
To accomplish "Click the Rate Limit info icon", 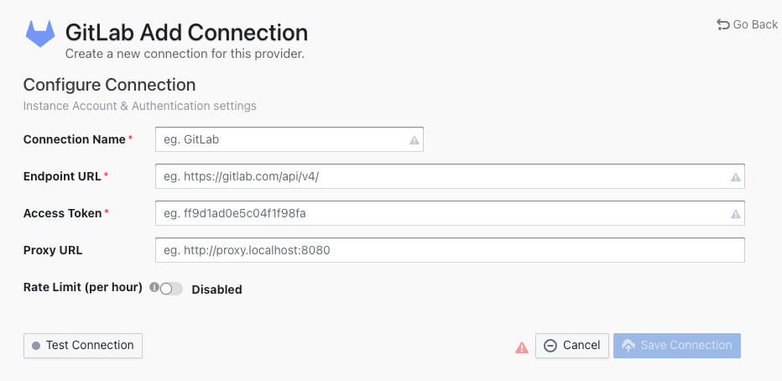I will pyautogui.click(x=154, y=287).
